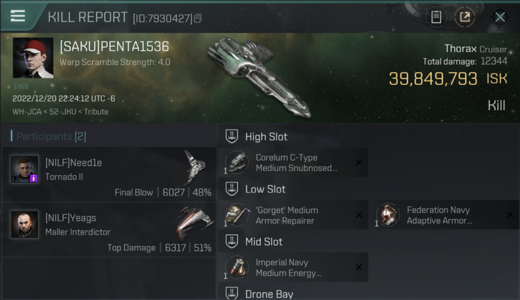This screenshot has height=300, width=520.
Task: Open the hamburger menu button
Action: (x=18, y=16)
